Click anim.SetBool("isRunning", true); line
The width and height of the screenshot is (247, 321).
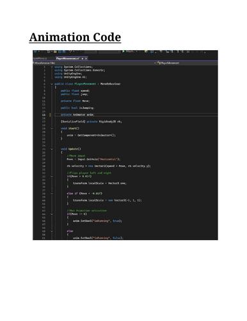click(97, 221)
